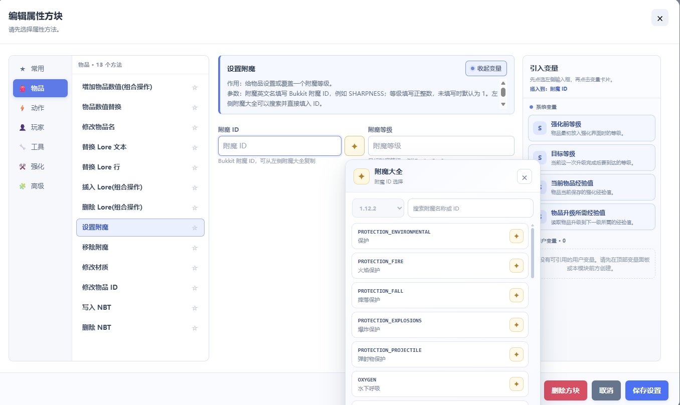Click the description box scroll down arrow
The height and width of the screenshot is (405, 680).
(x=503, y=104)
